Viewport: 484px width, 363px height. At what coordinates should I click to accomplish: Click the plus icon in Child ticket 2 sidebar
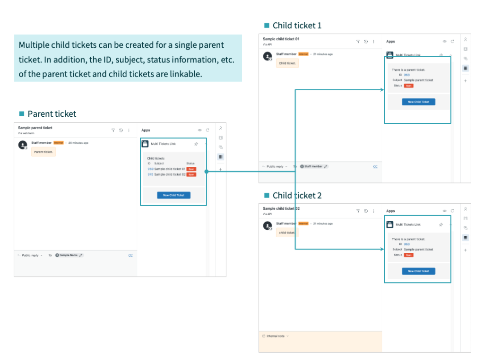click(x=465, y=250)
